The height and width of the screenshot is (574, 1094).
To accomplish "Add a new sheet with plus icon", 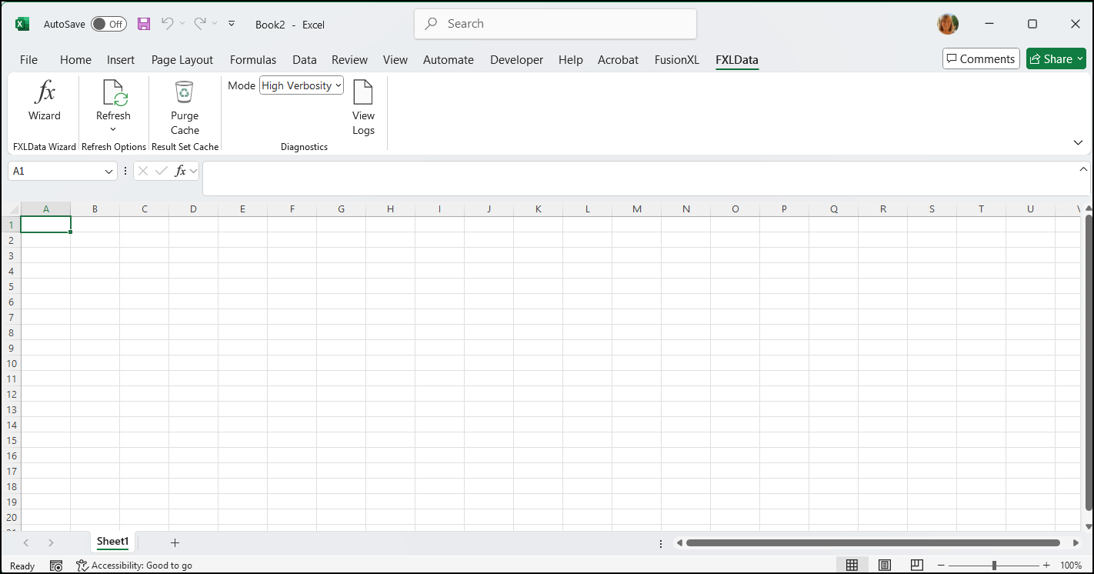I will coord(175,542).
